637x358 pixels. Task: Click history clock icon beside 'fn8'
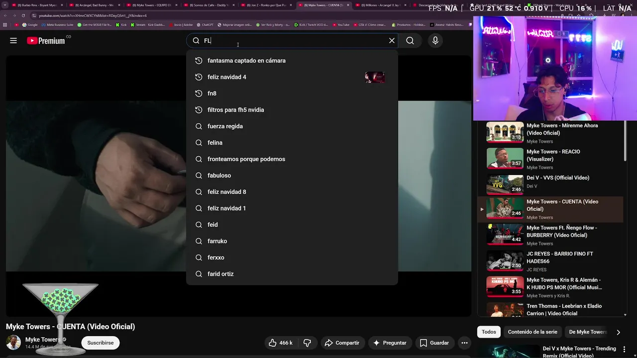click(x=199, y=93)
